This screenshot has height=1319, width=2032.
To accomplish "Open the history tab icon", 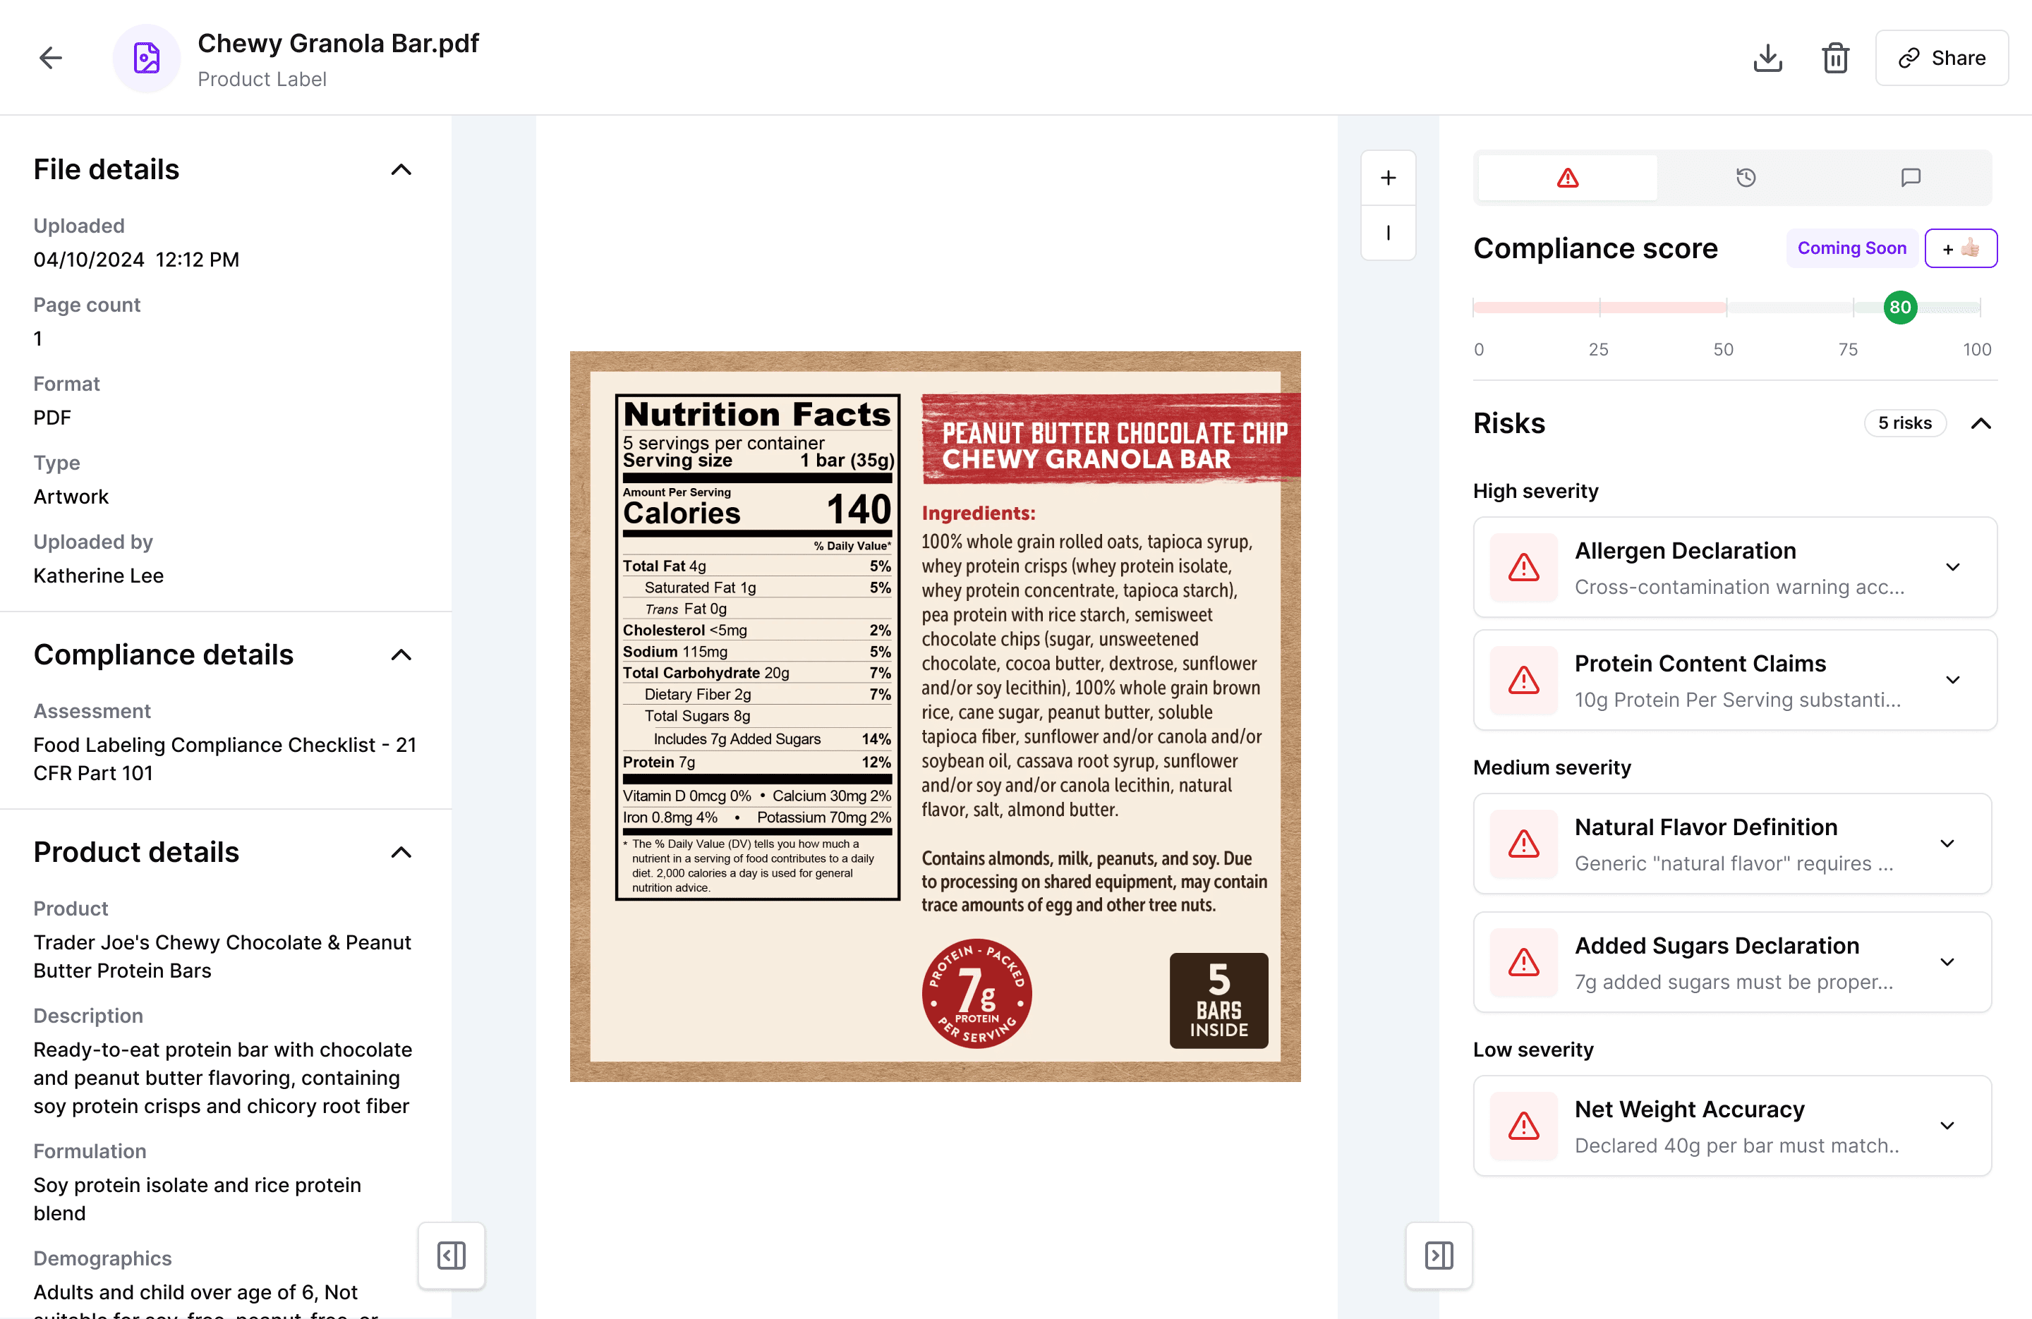I will click(1746, 178).
